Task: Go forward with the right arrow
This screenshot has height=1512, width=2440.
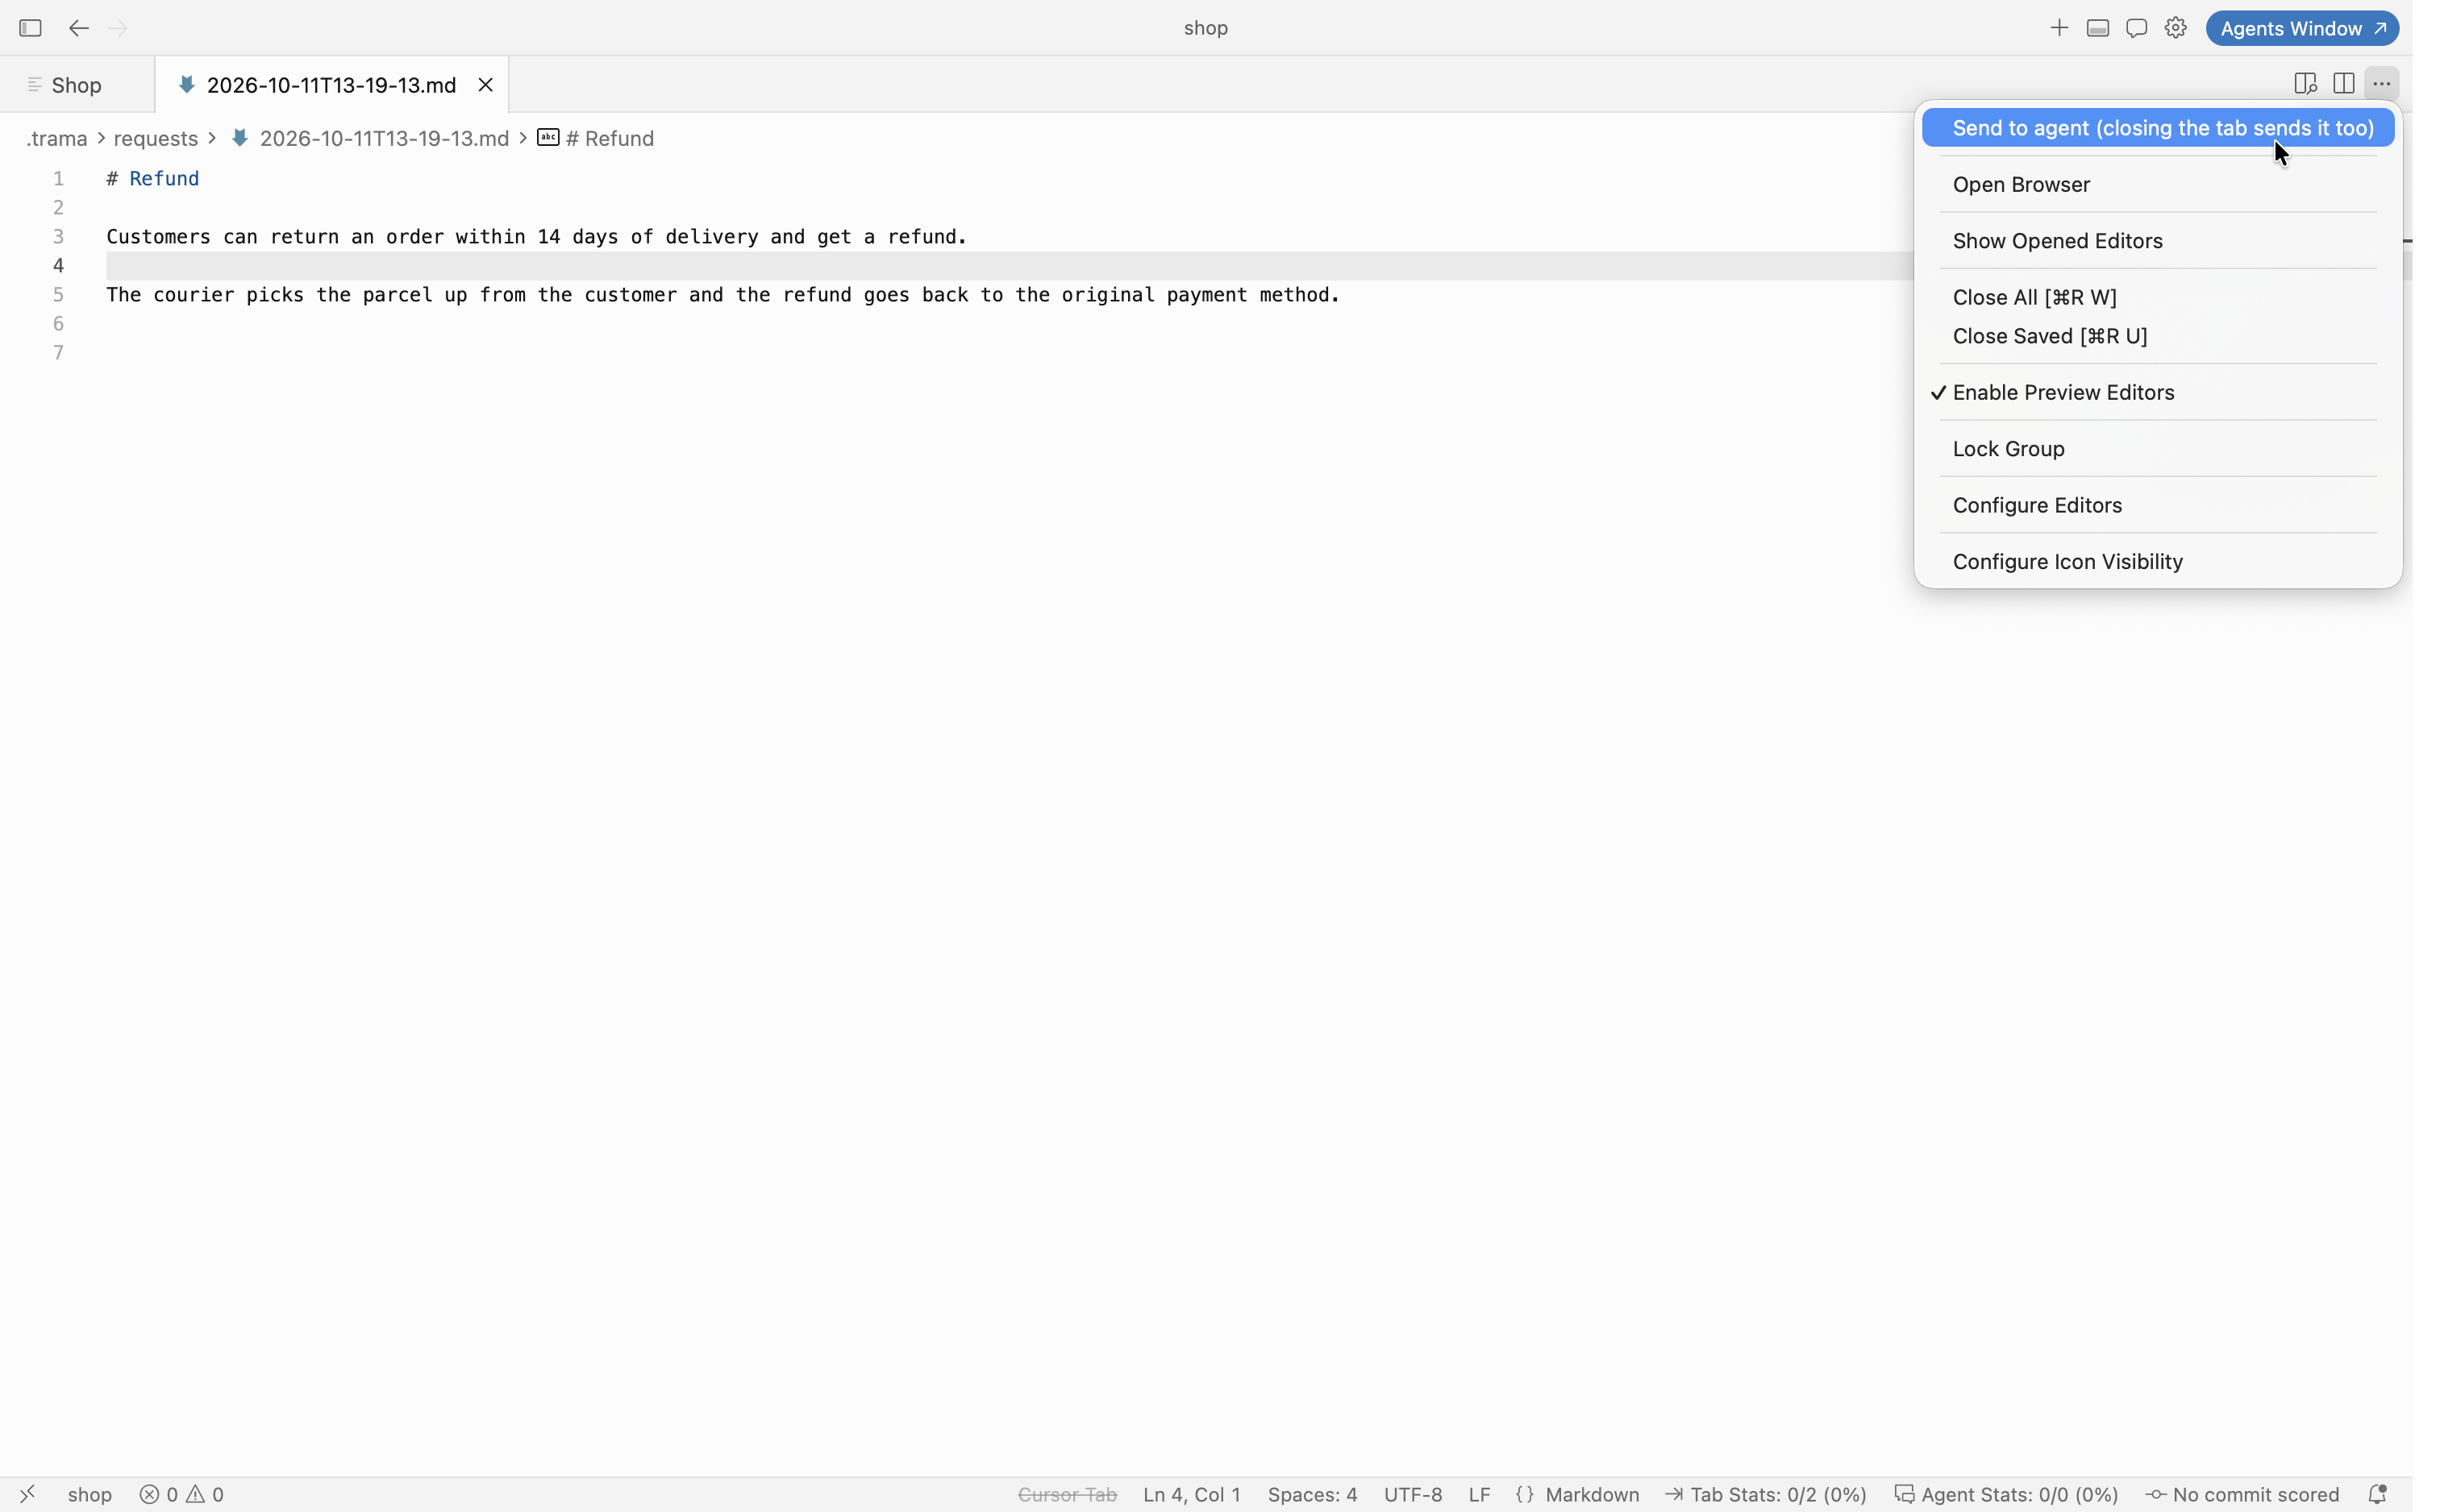Action: coord(118,28)
